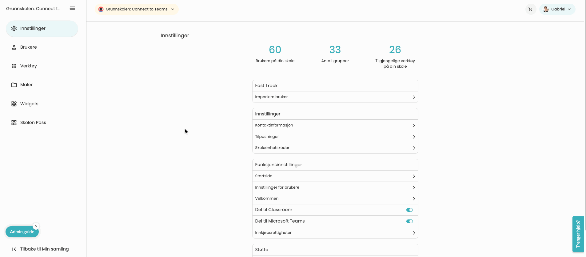Viewport: 586px width, 257px height.
Task: Open the shopping cart icon
Action: 531,9
